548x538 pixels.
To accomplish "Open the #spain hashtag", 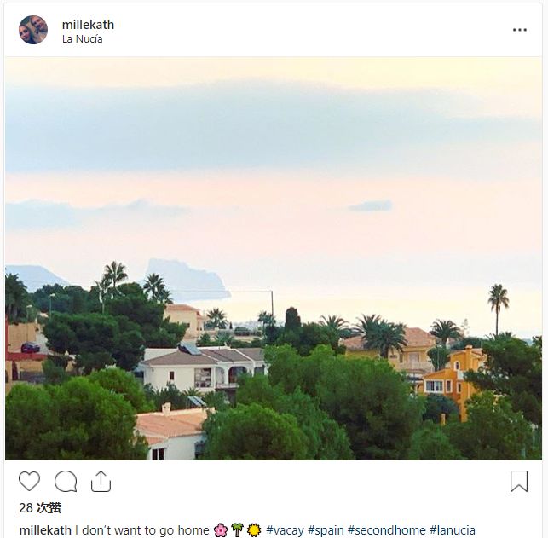I will (326, 530).
